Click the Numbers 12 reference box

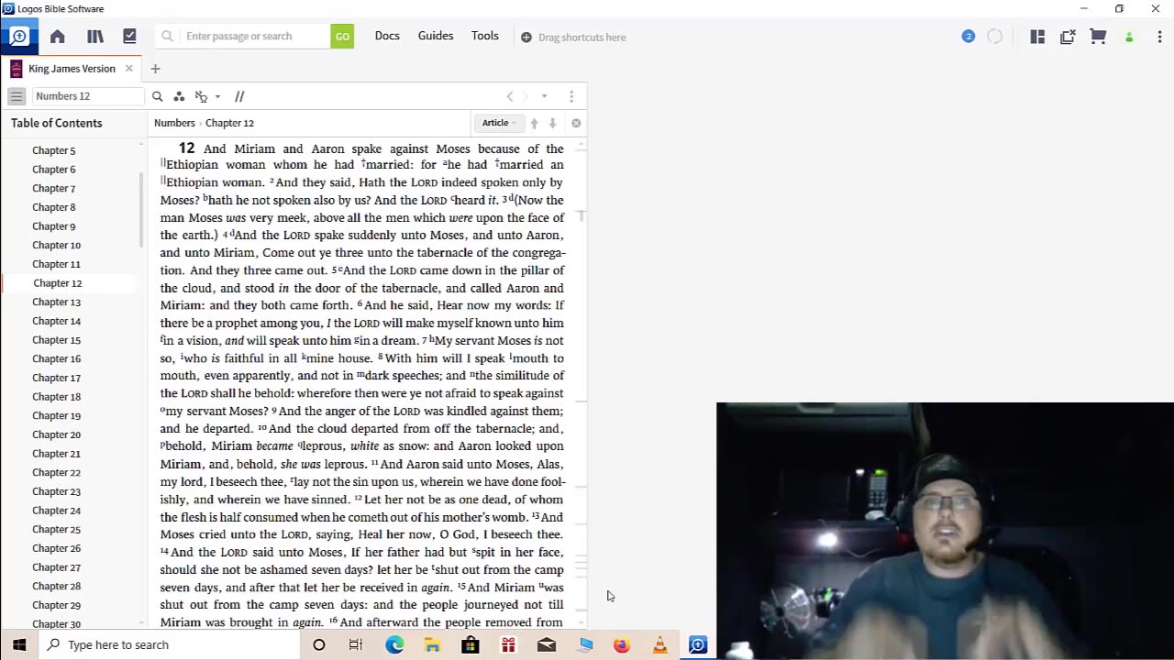pos(88,96)
